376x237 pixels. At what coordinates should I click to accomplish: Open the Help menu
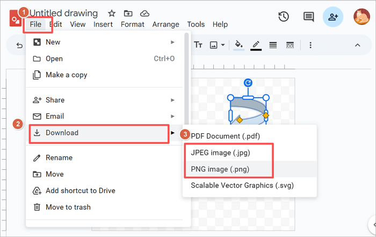click(220, 24)
